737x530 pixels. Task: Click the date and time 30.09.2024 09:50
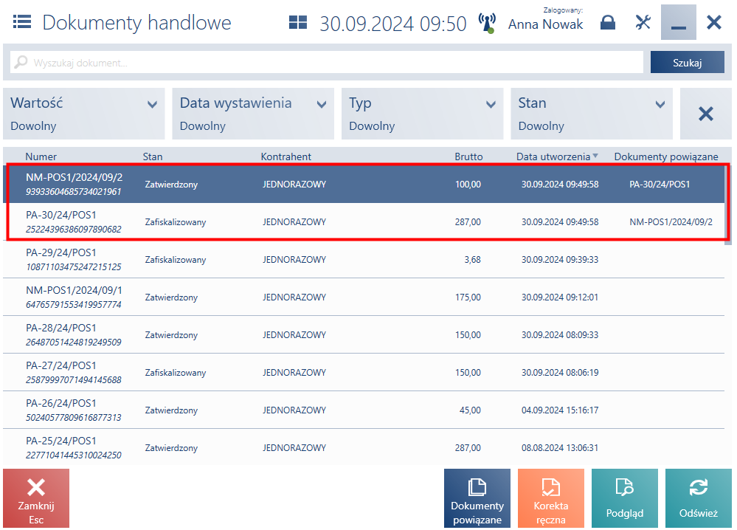click(x=393, y=24)
